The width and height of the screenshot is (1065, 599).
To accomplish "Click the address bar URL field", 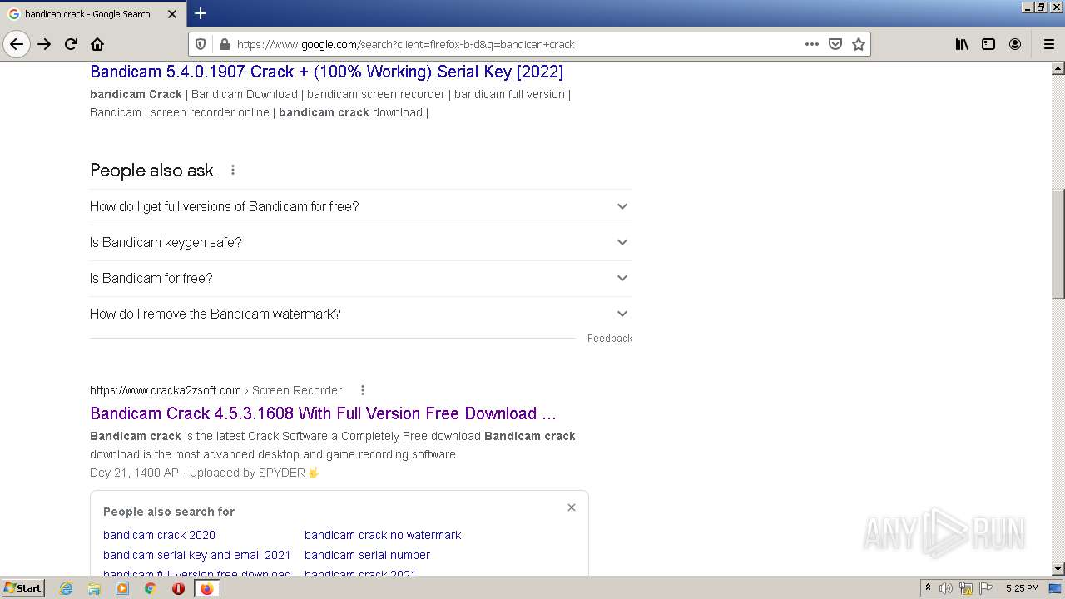I will click(516, 44).
